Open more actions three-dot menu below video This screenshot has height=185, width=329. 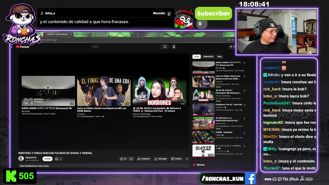point(187,159)
